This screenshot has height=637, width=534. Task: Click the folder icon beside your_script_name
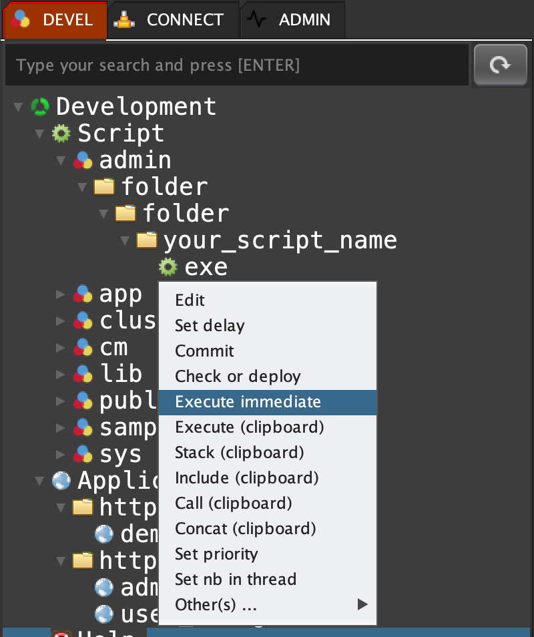click(x=146, y=240)
